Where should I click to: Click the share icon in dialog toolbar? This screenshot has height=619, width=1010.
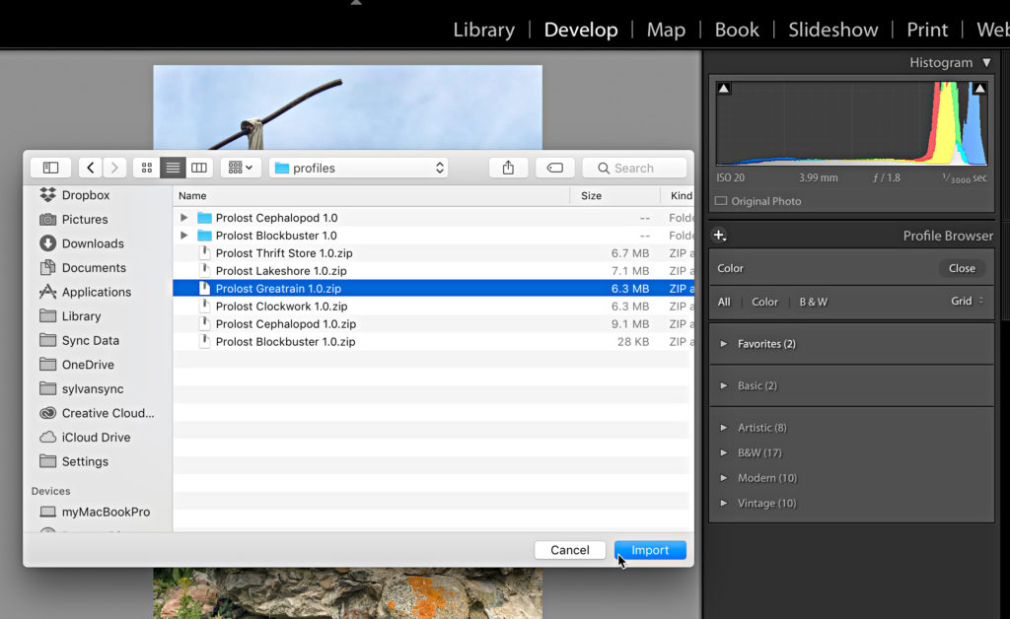click(508, 168)
